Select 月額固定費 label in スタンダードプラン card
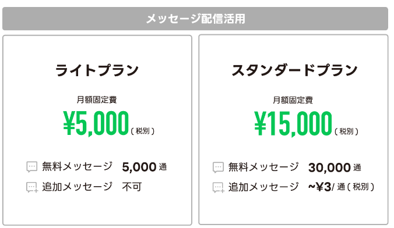Image resolution: width=394 pixels, height=228 pixels. tap(293, 100)
